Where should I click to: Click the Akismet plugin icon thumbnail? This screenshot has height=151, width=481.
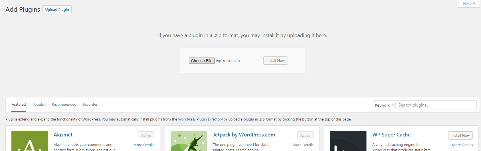[x=30, y=141]
